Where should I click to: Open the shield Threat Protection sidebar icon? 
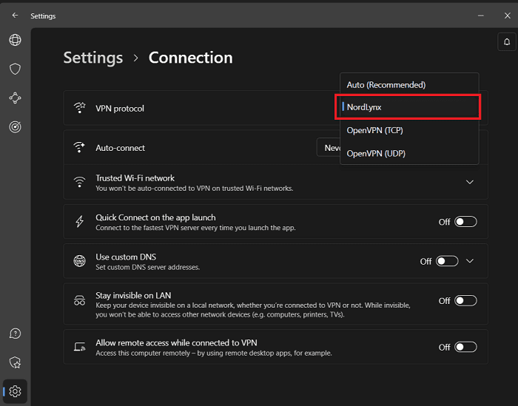coord(15,69)
